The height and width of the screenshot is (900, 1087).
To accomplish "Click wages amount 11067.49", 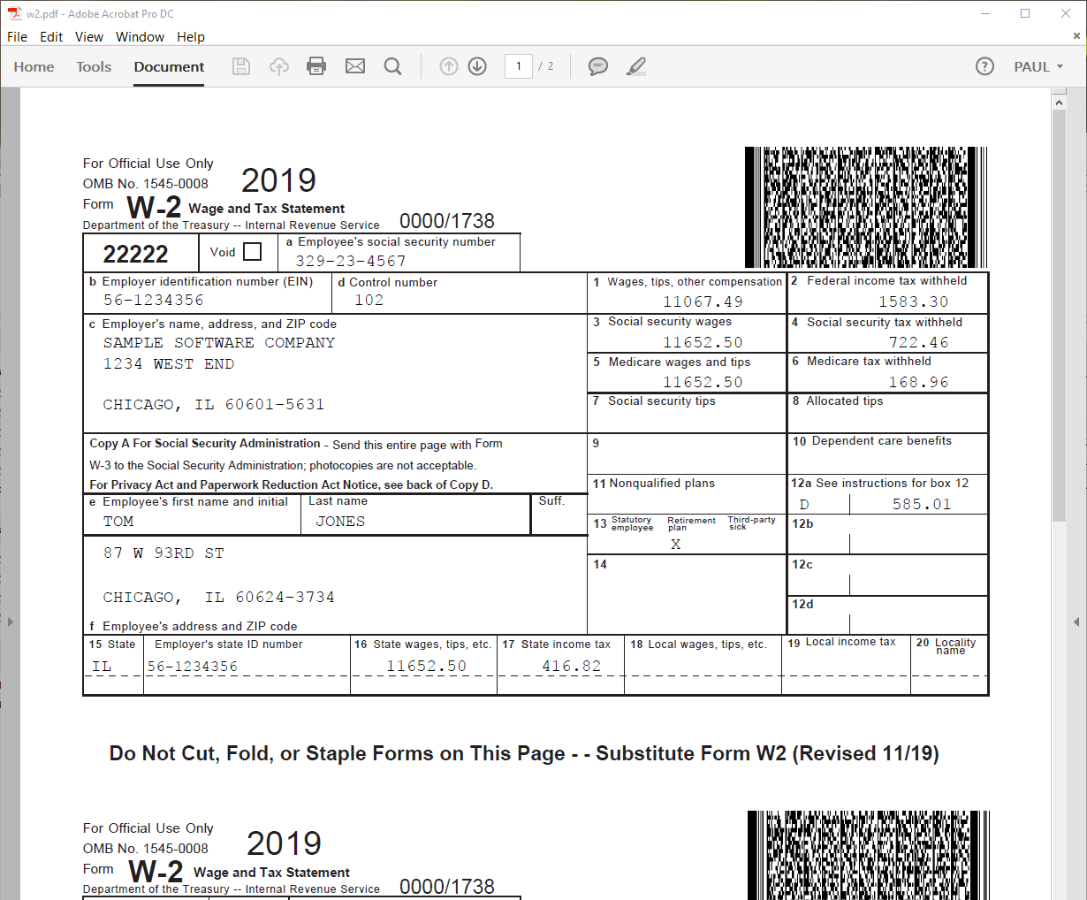I will (x=703, y=301).
